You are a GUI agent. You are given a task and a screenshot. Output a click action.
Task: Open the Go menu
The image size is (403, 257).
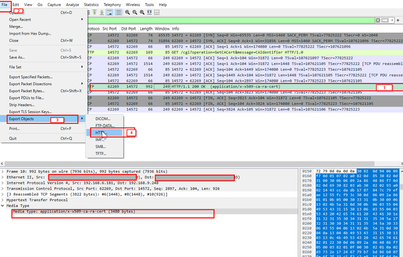coord(40,4)
